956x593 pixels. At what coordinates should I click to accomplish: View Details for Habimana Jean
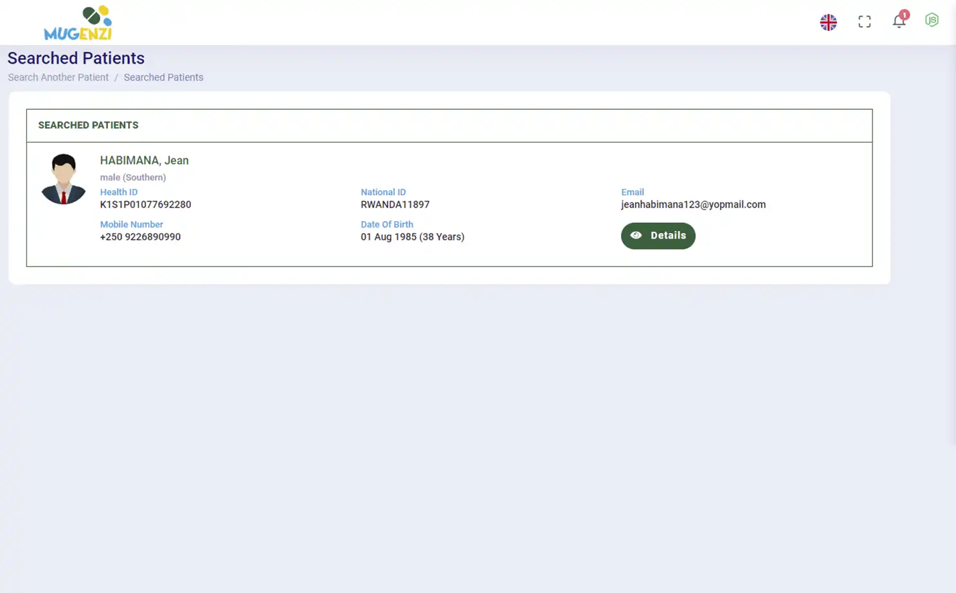[658, 236]
